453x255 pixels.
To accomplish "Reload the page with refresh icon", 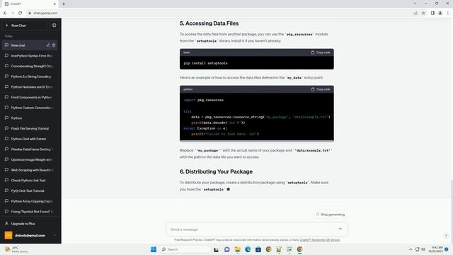I will (x=21, y=13).
